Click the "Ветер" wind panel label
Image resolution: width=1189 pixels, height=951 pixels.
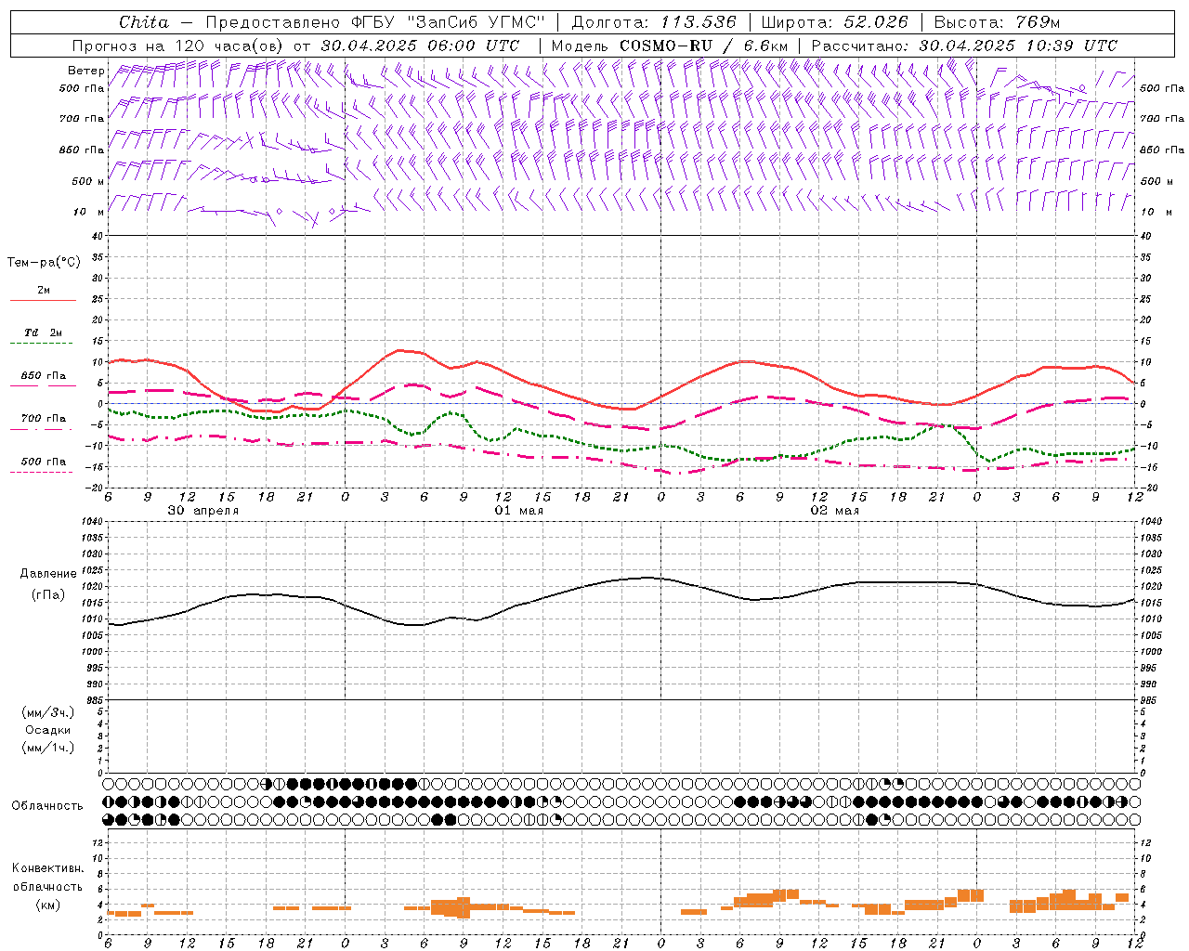tap(85, 71)
